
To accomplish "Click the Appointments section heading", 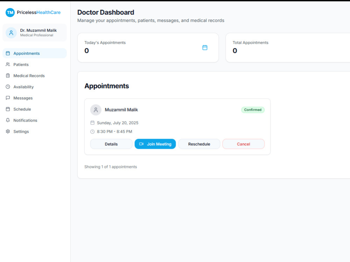I will point(106,86).
